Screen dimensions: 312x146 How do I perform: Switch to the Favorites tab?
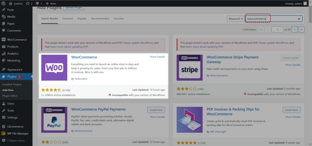pyautogui.click(x=119, y=19)
